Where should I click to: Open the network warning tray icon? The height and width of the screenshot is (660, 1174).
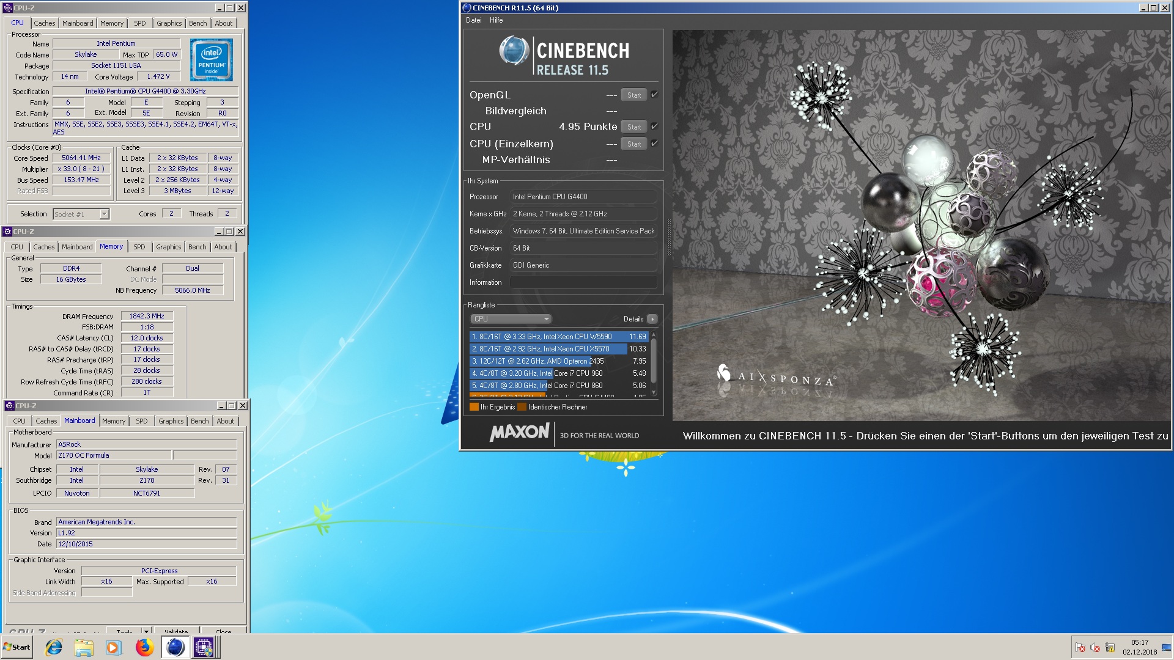coord(1110,648)
